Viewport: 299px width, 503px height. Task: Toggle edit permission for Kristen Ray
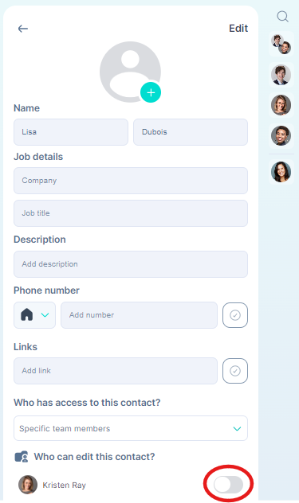tap(229, 485)
